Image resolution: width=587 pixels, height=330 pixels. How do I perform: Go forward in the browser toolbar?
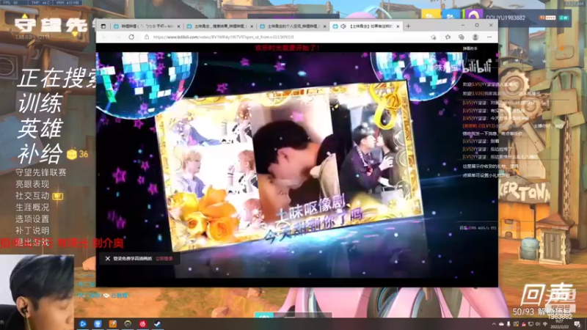click(x=118, y=37)
